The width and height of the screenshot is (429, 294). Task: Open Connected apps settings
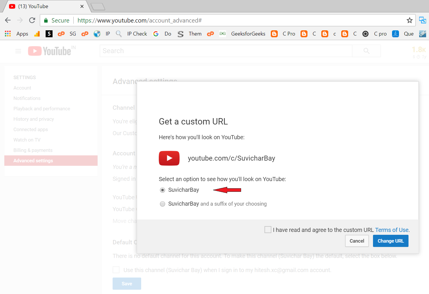pos(31,129)
